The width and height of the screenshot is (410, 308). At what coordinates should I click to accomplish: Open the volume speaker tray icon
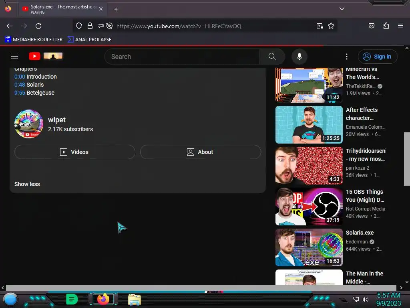coord(366,299)
